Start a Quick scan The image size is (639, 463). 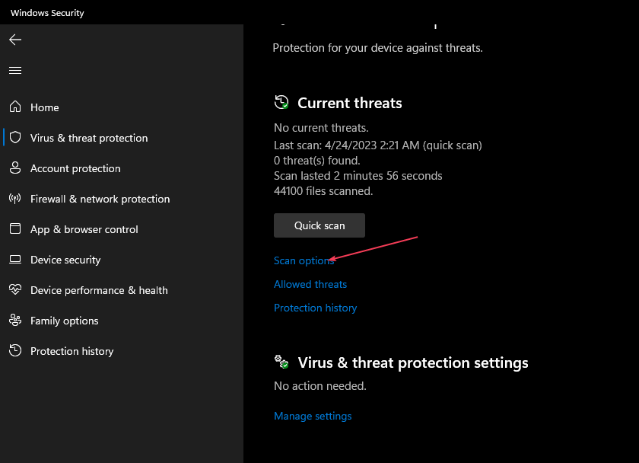319,225
